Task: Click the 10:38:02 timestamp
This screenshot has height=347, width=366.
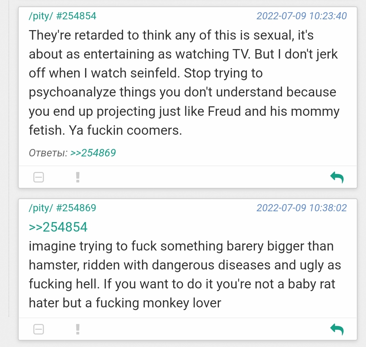Action: pos(301,208)
